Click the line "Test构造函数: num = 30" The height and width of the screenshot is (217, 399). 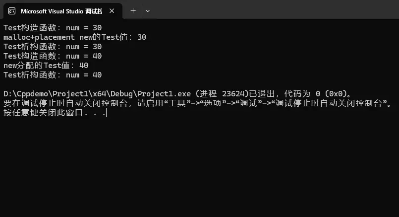(x=53, y=28)
